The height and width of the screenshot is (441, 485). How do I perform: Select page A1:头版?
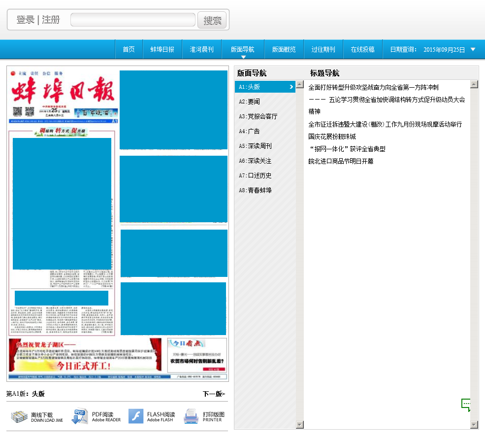[265, 87]
